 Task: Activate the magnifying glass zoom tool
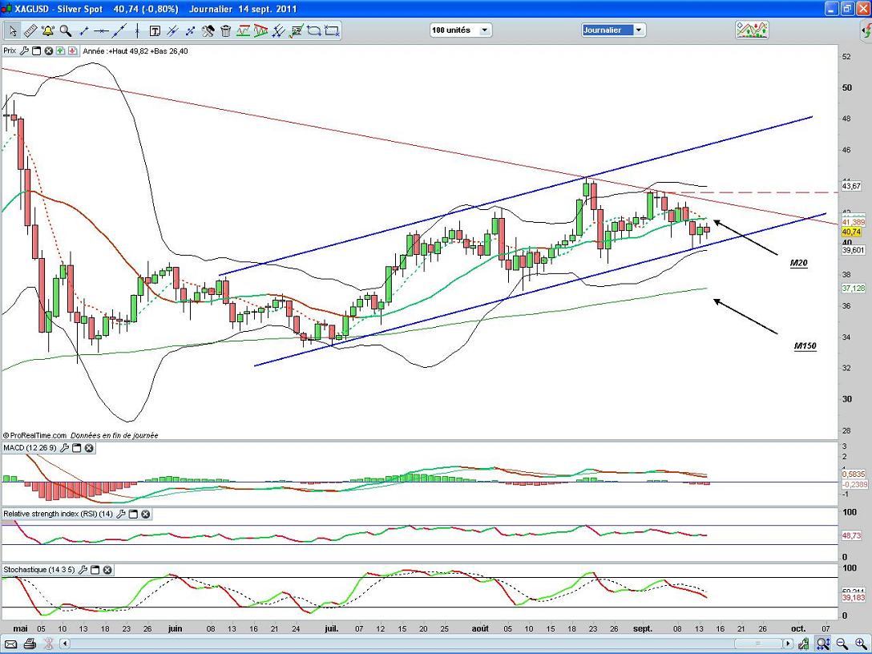click(x=66, y=30)
